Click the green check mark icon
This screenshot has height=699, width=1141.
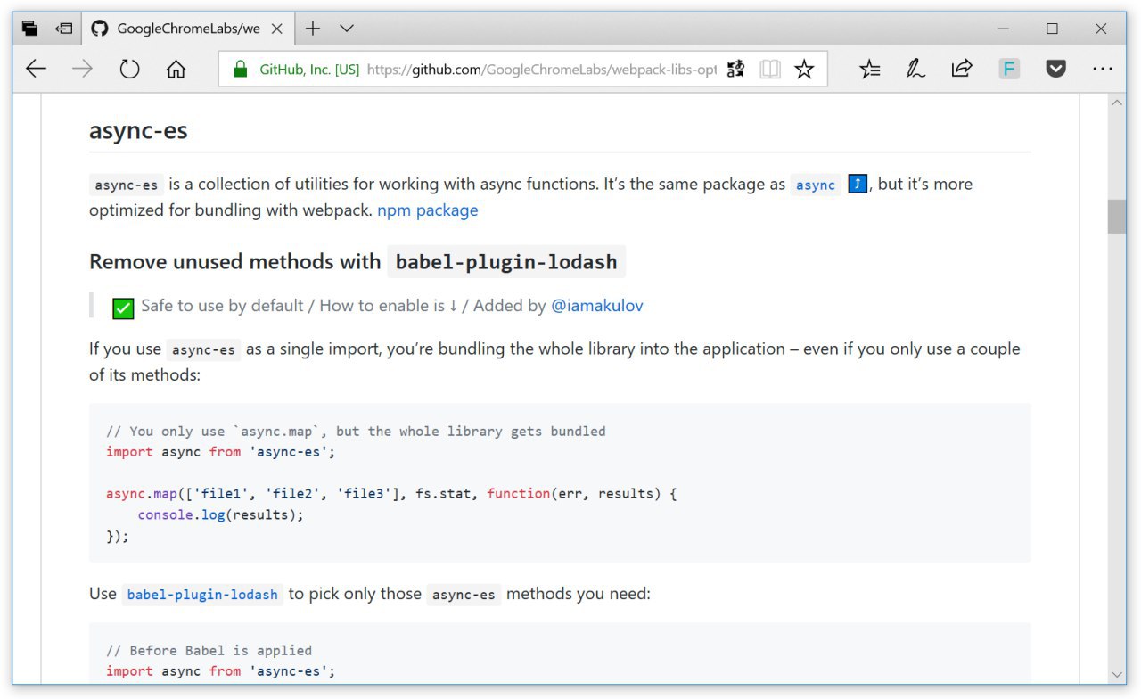[x=123, y=308]
